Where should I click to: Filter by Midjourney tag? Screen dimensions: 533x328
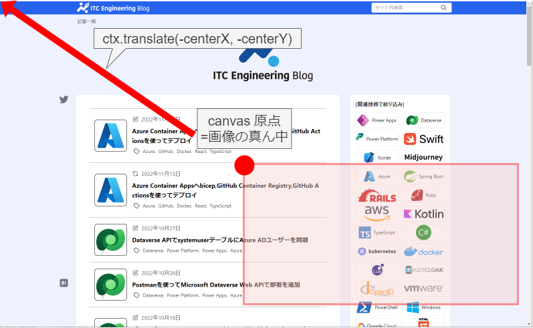(423, 157)
